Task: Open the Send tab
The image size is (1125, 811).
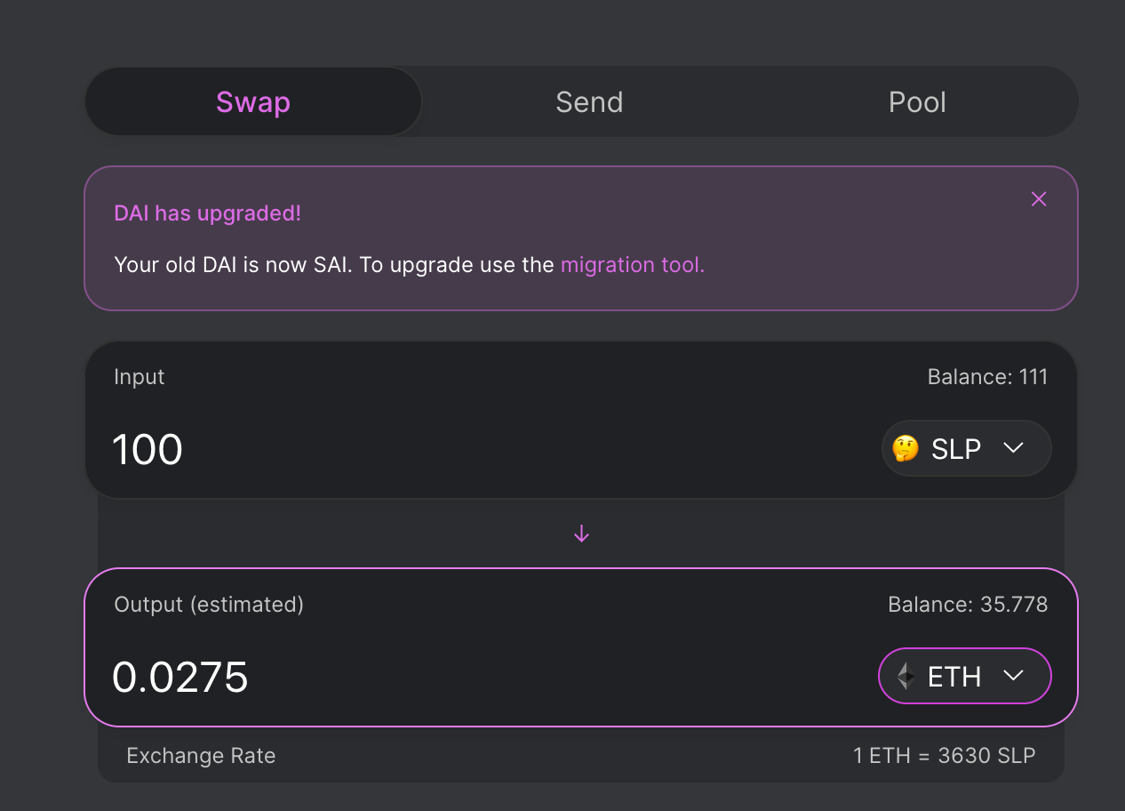Action: (x=589, y=102)
